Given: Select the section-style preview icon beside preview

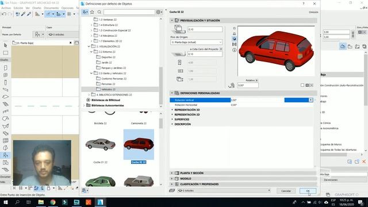Looking at the screenshot, I should click(234, 44).
